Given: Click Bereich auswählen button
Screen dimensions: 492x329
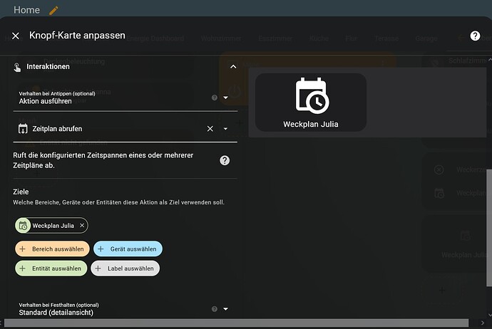Looking at the screenshot, I should click(x=52, y=249).
